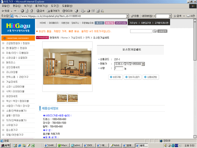
Task: Open the 파일(F) menu
Action: [6, 6]
